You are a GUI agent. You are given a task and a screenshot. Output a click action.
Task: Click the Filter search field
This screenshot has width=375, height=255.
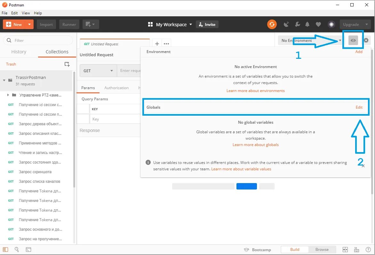38,40
